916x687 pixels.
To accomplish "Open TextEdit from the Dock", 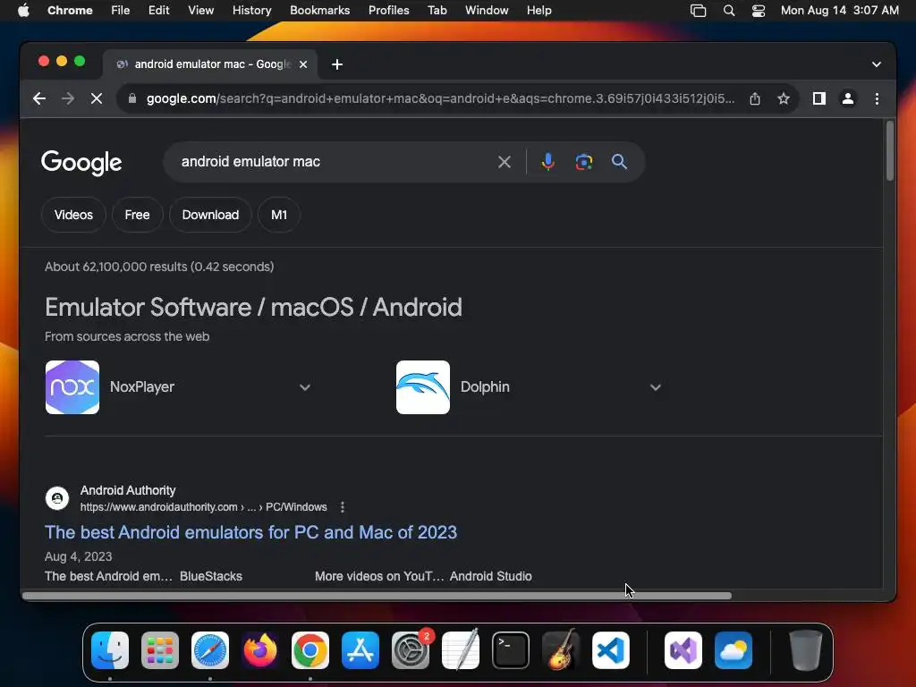I will (x=461, y=650).
